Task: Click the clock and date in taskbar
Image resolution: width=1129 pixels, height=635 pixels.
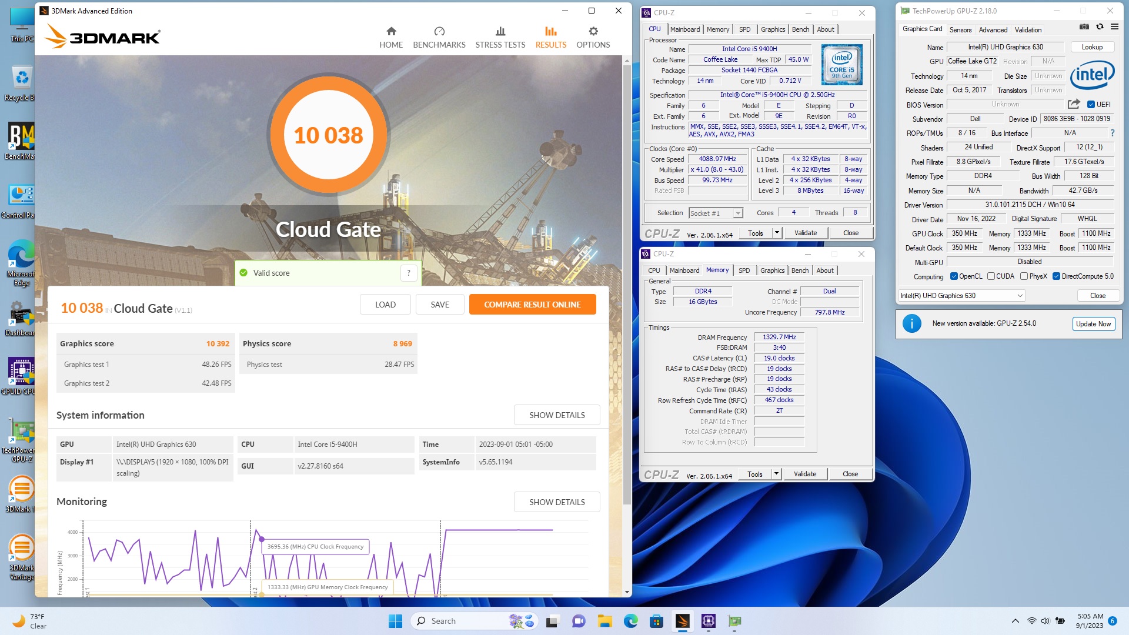Action: (x=1090, y=621)
